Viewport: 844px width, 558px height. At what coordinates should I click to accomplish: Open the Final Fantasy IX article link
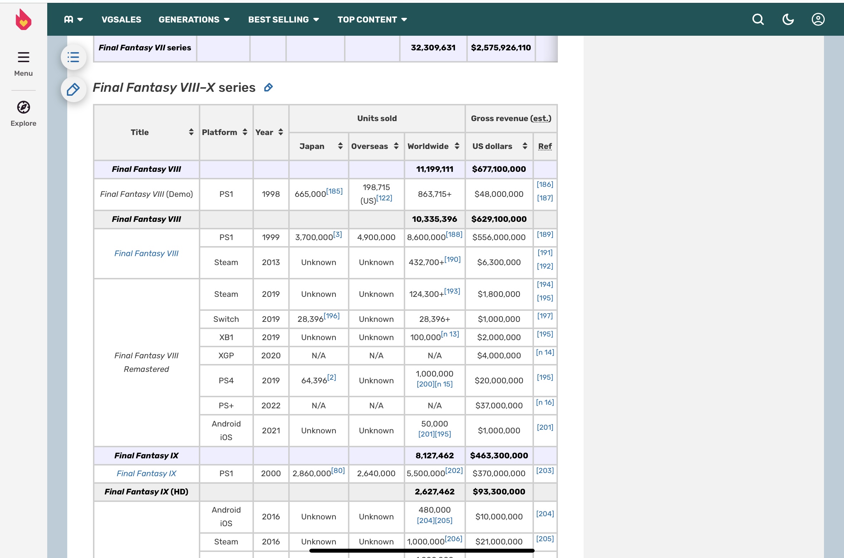click(x=146, y=473)
